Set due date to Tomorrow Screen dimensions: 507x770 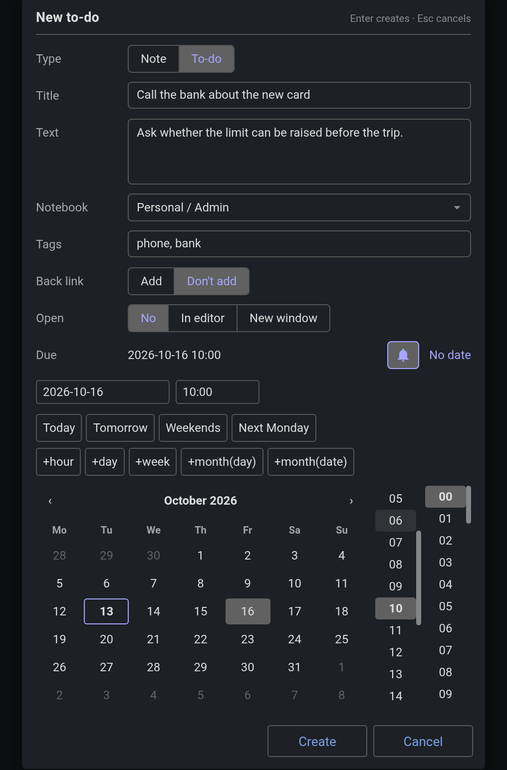[x=120, y=428]
